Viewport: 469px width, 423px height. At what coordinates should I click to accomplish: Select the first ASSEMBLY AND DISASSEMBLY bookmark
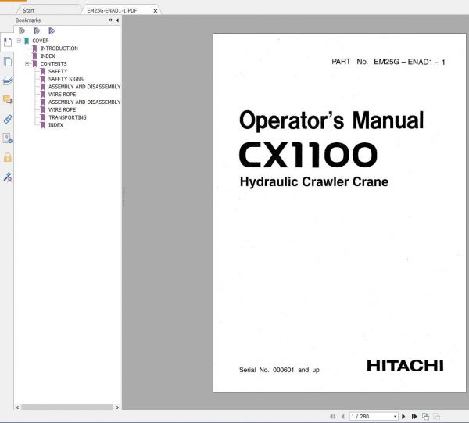tap(84, 87)
